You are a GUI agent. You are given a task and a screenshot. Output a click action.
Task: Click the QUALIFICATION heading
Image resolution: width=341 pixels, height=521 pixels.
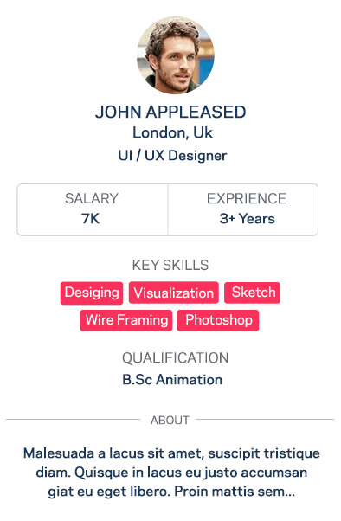pos(175,357)
